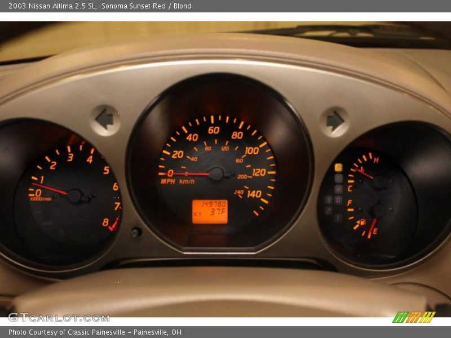Click the red temperature gauge needle
Viewport: 451px width, 338px height.
pyautogui.click(x=364, y=174)
